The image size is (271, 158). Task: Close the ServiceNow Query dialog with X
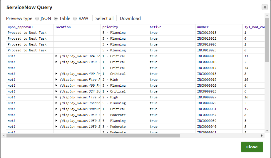[x=265, y=7]
